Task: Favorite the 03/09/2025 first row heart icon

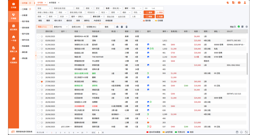Action: pyautogui.click(x=42, y=37)
